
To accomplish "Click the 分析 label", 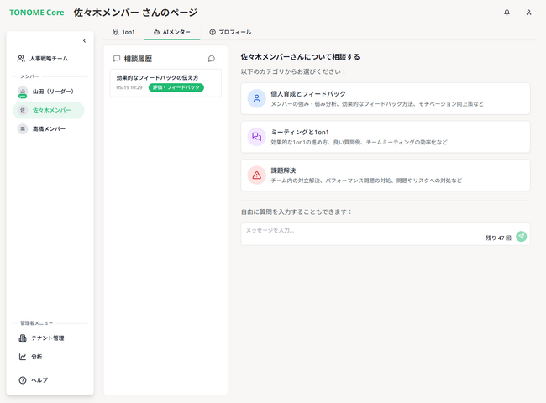I will [x=37, y=357].
